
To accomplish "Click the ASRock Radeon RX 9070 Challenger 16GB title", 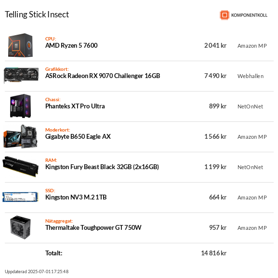I will (x=103, y=76).
